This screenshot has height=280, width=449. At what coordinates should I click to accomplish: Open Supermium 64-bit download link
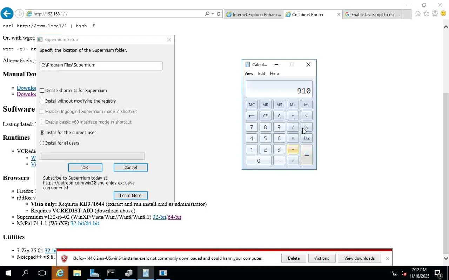point(174,217)
